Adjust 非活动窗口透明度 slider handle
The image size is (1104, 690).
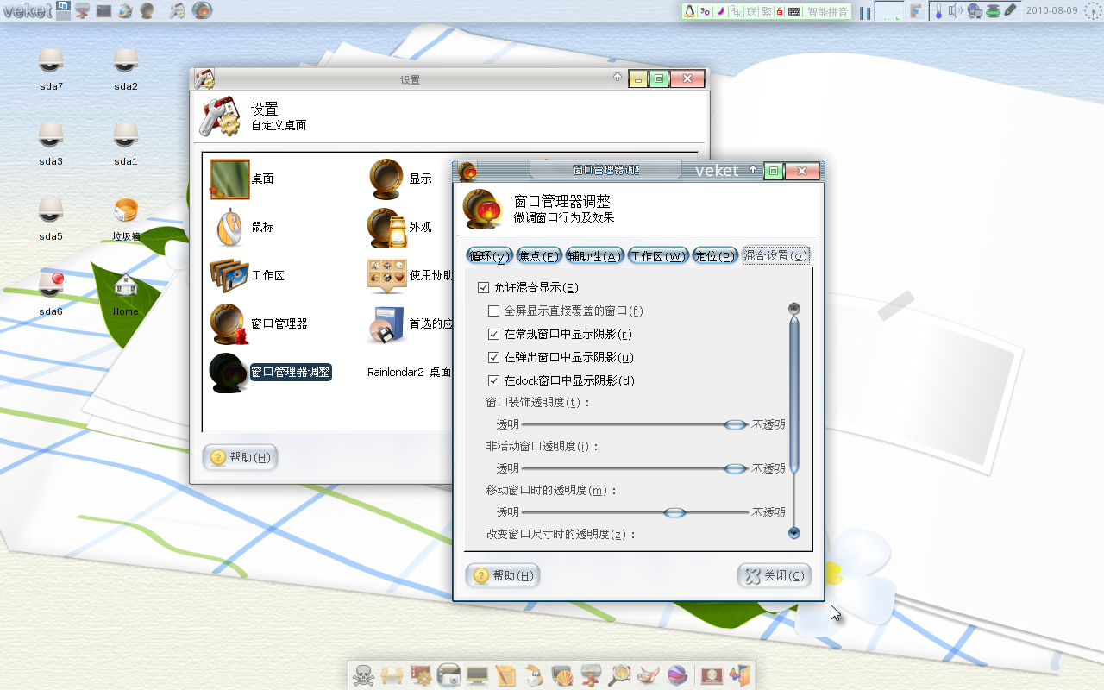[x=735, y=468]
